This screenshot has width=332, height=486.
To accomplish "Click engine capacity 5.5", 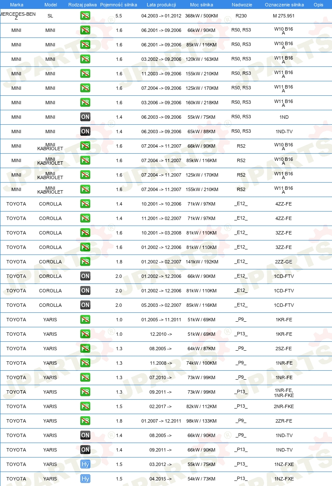I will tap(119, 15).
